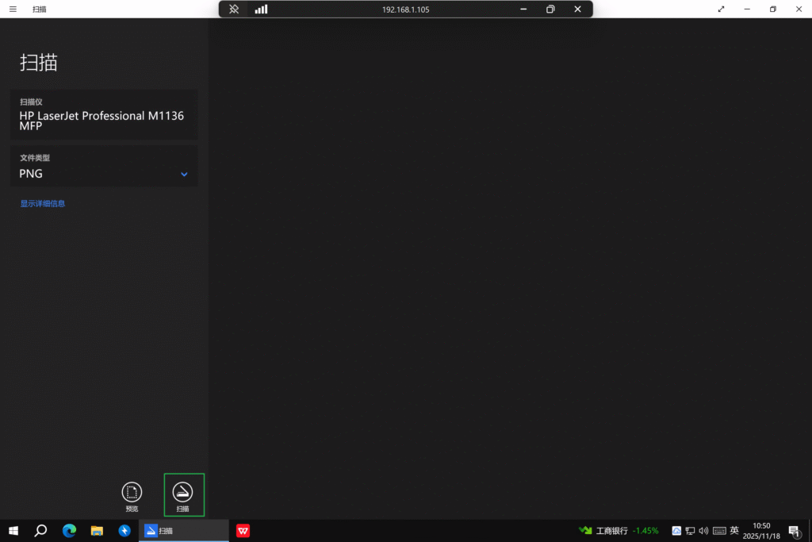This screenshot has width=812, height=542.
Task: Click 显示详细信息 link
Action: coord(43,204)
